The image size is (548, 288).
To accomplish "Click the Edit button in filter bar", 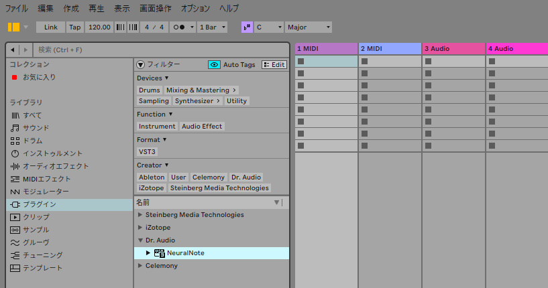I will click(x=274, y=65).
